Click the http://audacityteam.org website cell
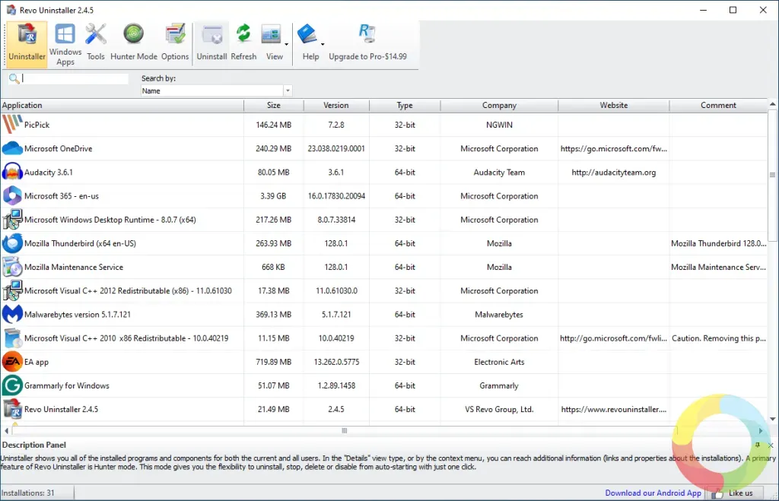This screenshot has height=501, width=779. 614,173
